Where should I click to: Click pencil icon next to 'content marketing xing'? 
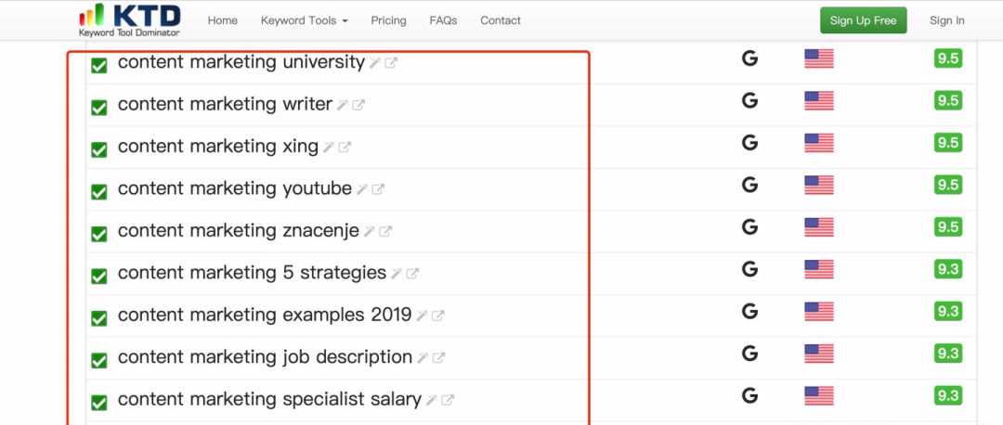pyautogui.click(x=329, y=148)
